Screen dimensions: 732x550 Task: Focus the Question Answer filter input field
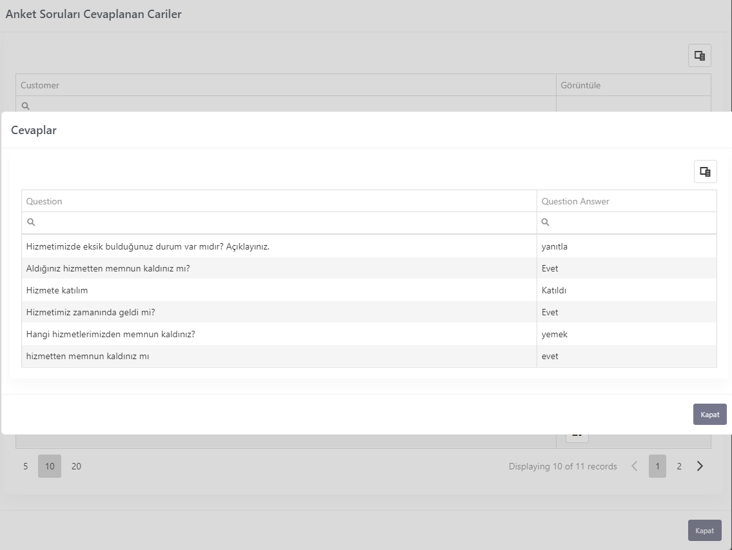[633, 222]
